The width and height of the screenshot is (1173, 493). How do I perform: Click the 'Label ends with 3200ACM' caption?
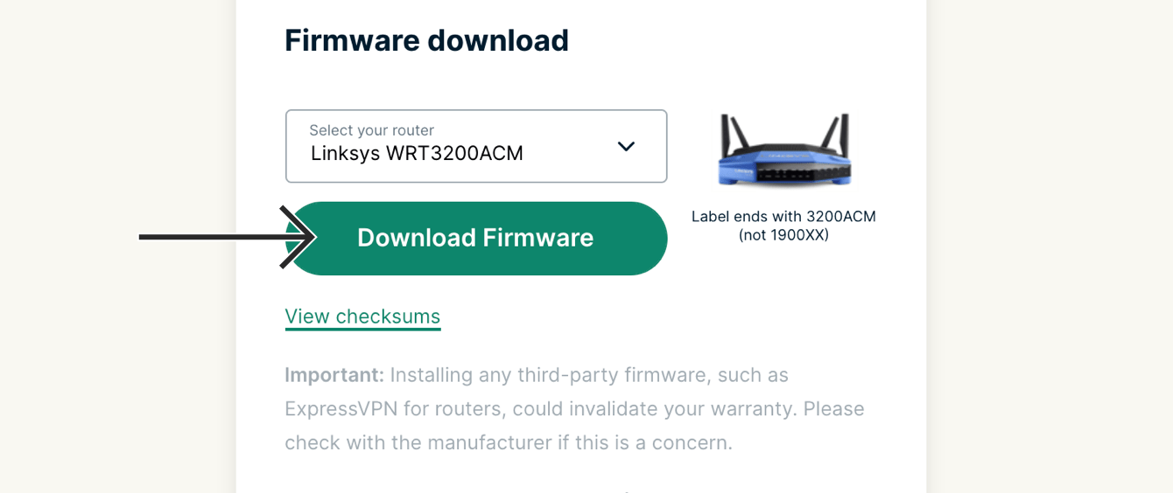pos(783,216)
